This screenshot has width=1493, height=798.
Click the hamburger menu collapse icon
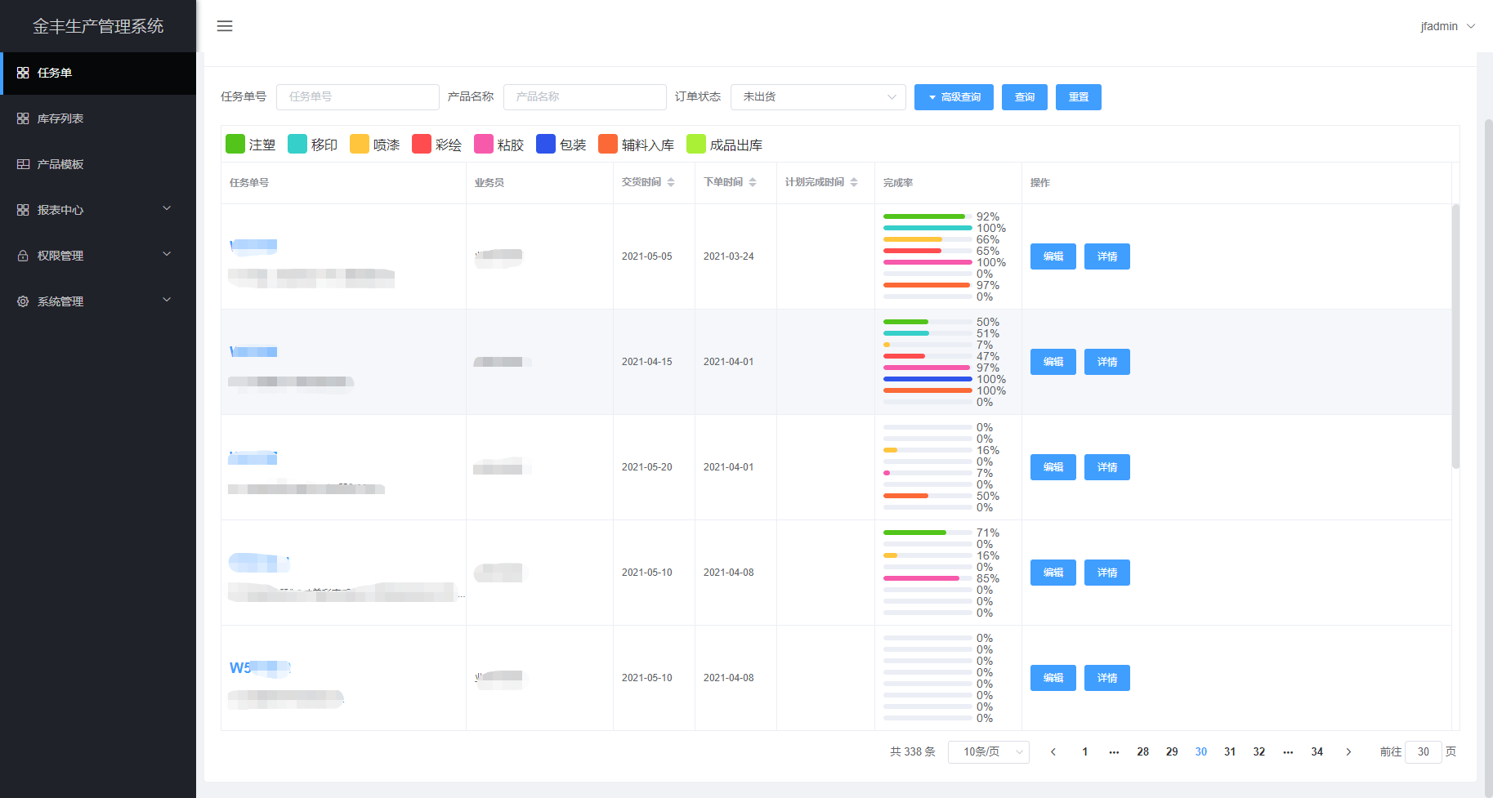point(225,26)
